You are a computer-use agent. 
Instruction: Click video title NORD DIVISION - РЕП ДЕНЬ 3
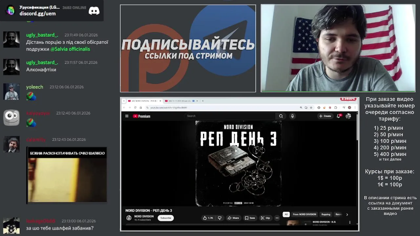(x=149, y=210)
